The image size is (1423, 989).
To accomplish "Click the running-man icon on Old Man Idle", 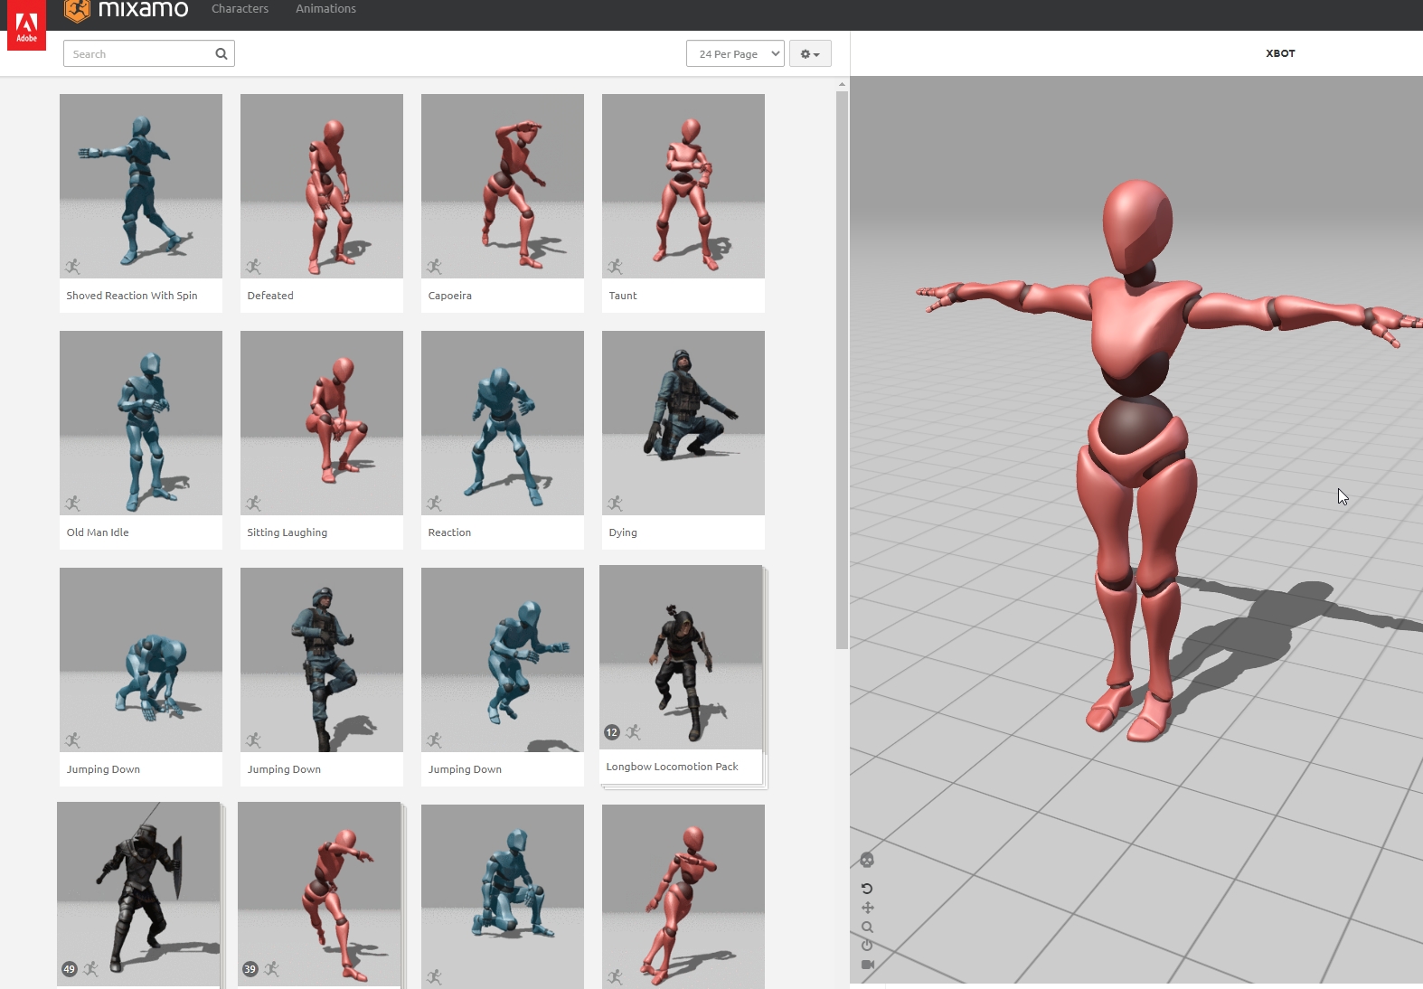I will [x=73, y=503].
